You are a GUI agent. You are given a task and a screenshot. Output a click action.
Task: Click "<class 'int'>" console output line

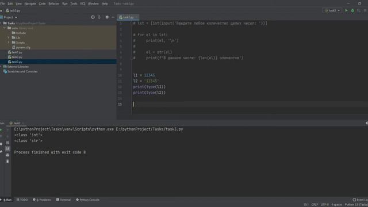(x=28, y=135)
